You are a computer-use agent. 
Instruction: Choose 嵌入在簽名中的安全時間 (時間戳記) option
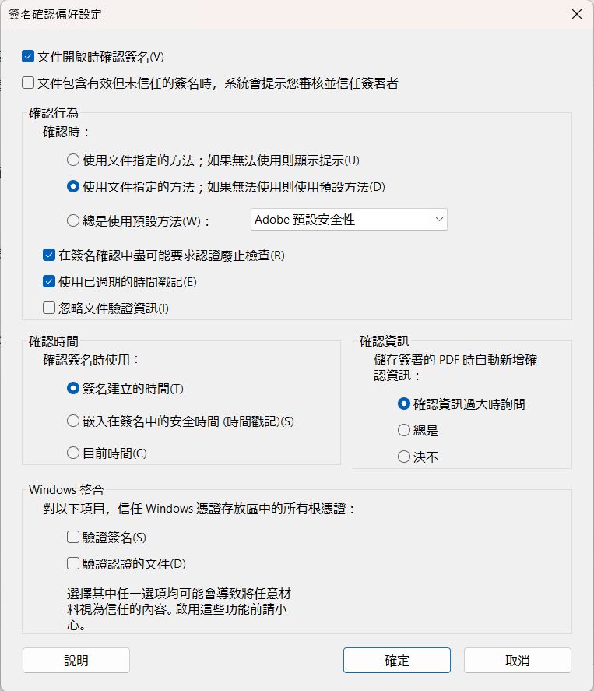(x=73, y=421)
